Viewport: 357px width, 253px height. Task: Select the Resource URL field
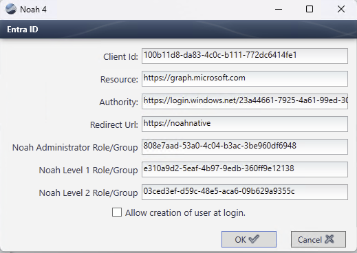tap(245, 78)
